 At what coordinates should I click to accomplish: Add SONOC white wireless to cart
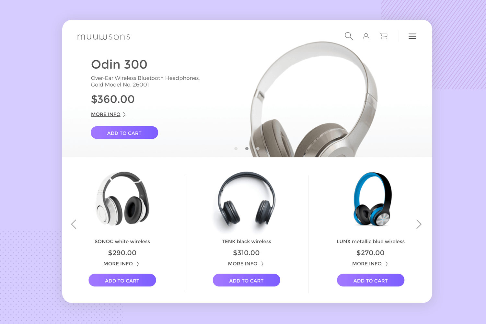[x=122, y=280]
